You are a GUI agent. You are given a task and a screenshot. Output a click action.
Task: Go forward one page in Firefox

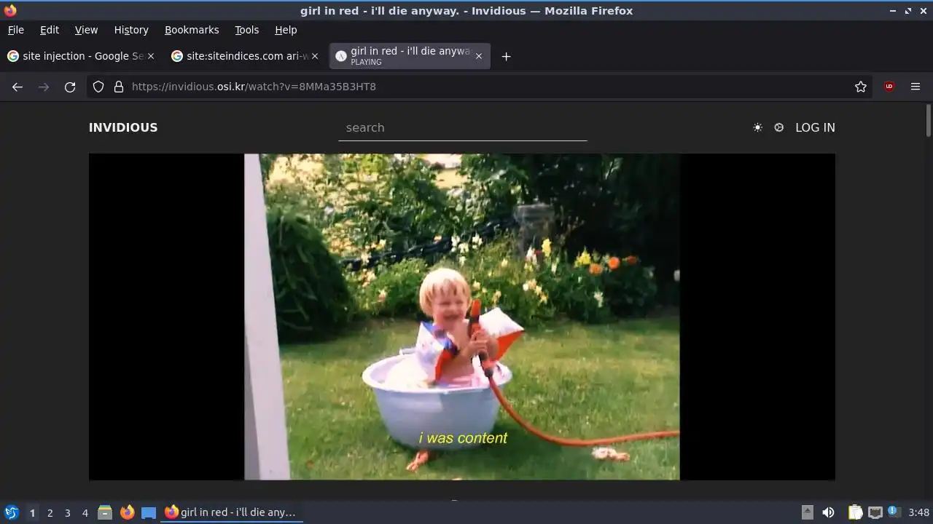[x=44, y=87]
